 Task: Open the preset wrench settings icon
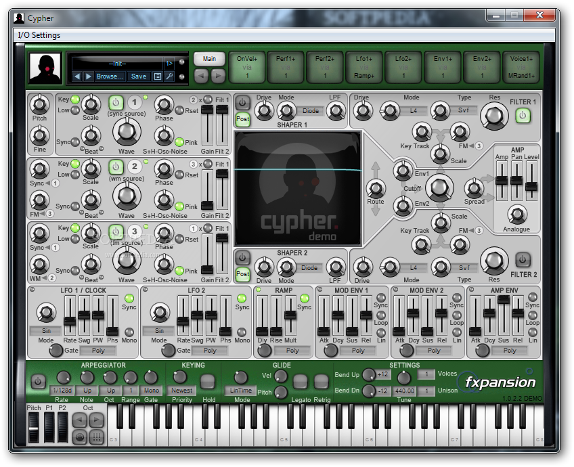[169, 76]
